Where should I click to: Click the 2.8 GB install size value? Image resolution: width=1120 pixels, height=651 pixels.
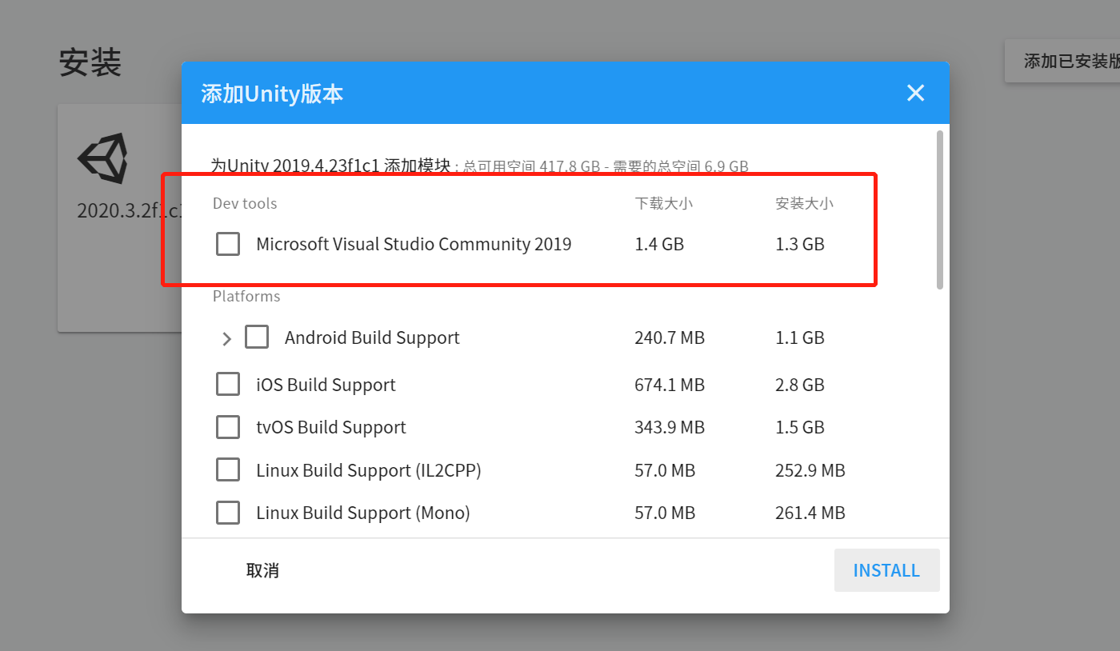pyautogui.click(x=800, y=385)
